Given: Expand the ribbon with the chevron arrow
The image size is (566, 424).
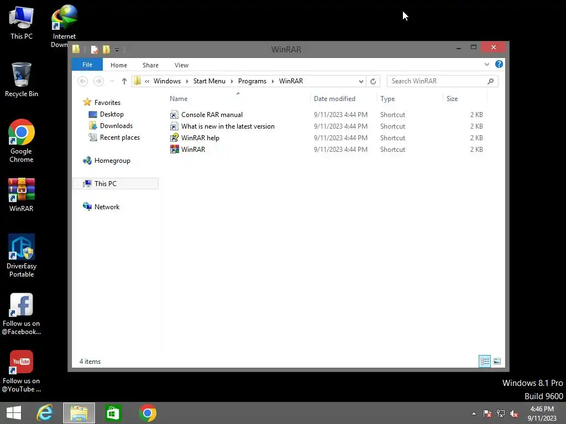Looking at the screenshot, I should 486,64.
